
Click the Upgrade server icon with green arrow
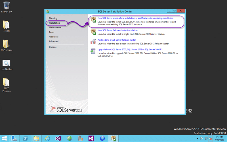click(93, 51)
